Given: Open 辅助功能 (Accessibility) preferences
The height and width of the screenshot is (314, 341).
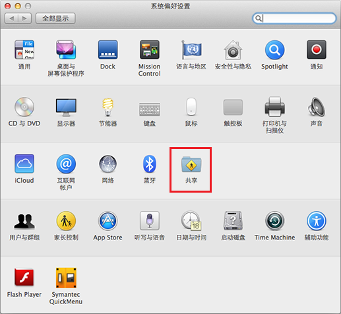Looking at the screenshot, I should [317, 221].
